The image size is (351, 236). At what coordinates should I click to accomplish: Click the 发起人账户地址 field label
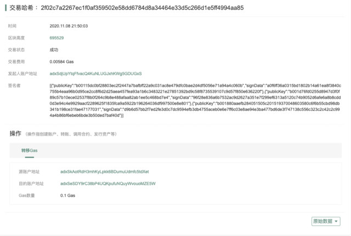click(x=22, y=74)
